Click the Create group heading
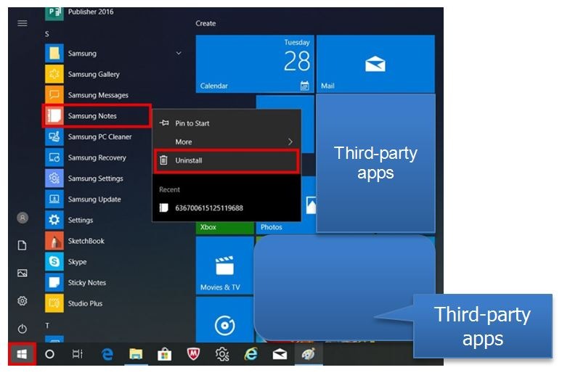 205,23
